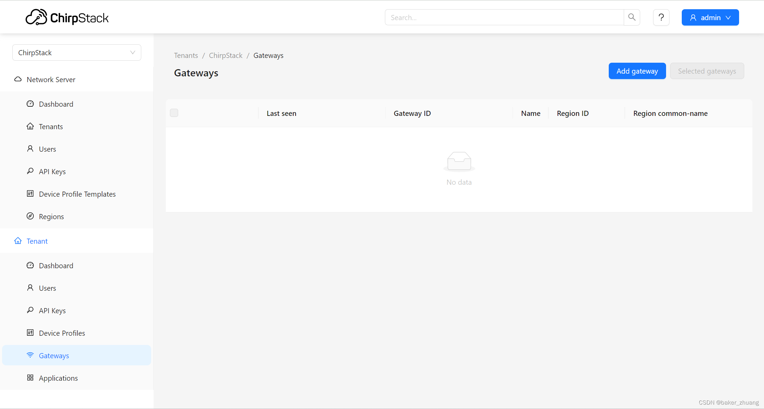The height and width of the screenshot is (409, 764).
Task: Click the Network Server API Keys key icon
Action: click(x=30, y=171)
